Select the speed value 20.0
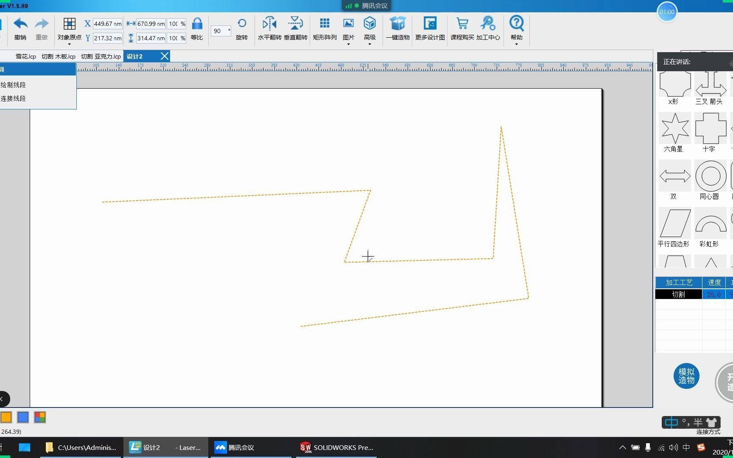The image size is (733, 458). (714, 294)
